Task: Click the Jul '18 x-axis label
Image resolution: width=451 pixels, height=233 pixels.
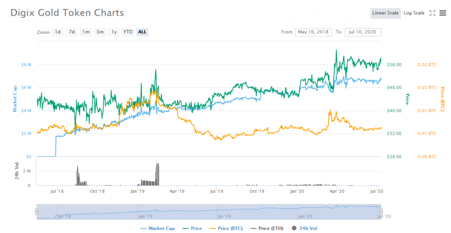Action: coord(57,191)
